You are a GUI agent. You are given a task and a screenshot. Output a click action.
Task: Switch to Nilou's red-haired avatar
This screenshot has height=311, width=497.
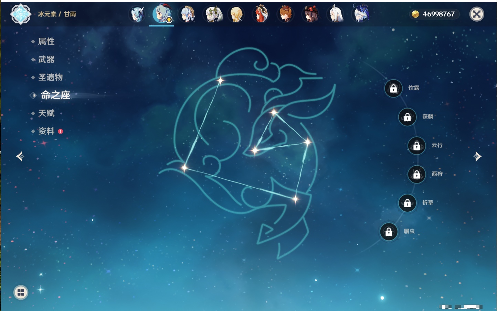[261, 14]
